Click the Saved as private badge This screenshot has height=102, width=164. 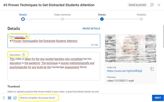[137, 5]
